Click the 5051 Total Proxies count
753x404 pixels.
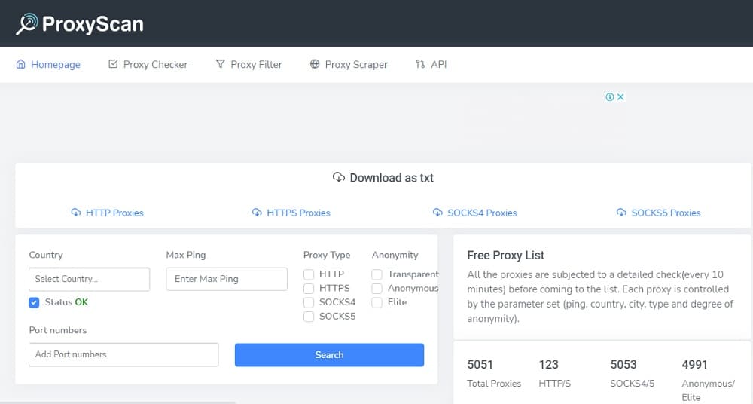pyautogui.click(x=480, y=365)
